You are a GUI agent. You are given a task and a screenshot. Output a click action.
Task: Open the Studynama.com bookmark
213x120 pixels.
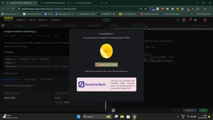tap(11, 14)
